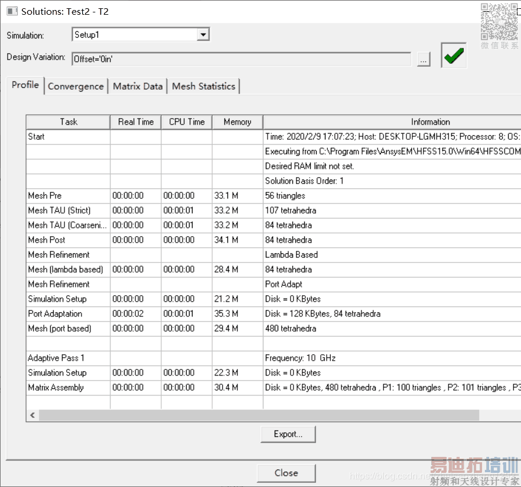Click the horizontal scrollbar thumb
Screen dimensions: 521x487
259,415
